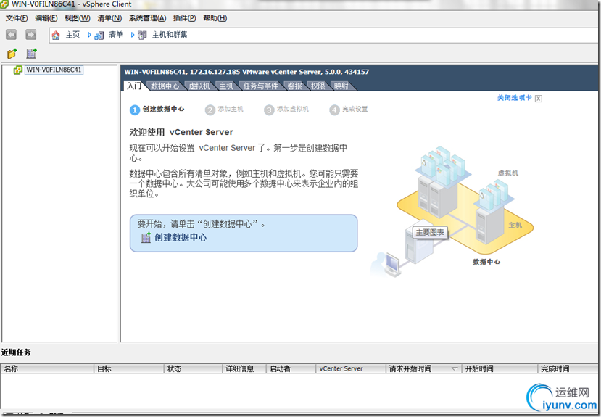Sort tasks by 名称 column header

coord(48,368)
